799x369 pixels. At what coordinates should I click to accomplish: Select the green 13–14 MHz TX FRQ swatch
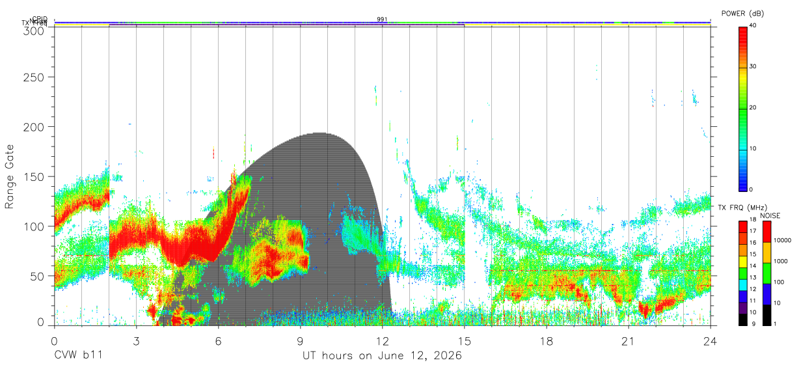[x=743, y=273]
